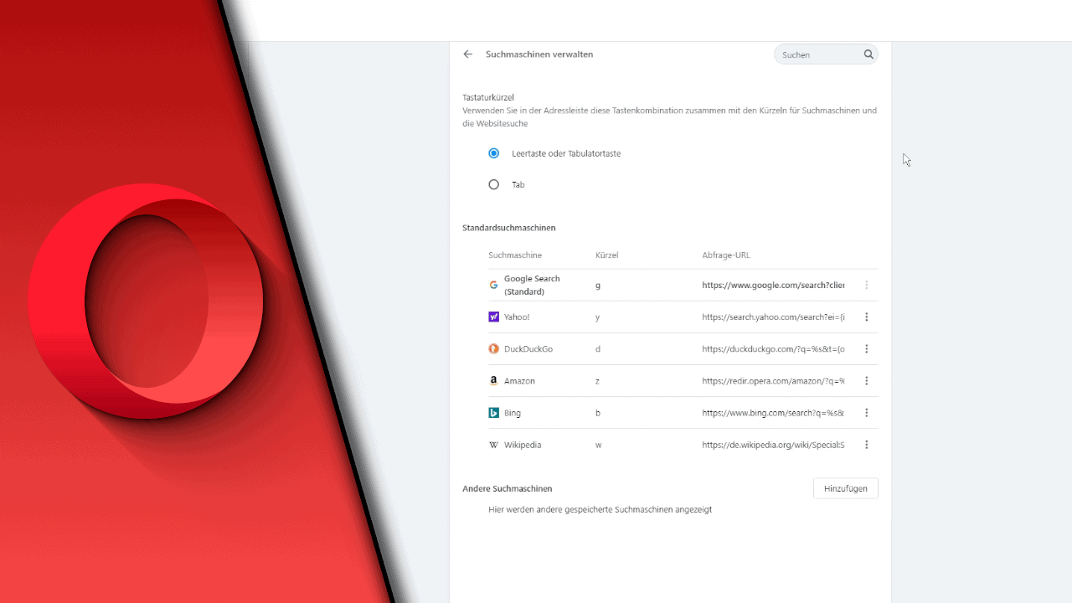Open the three-dot menu for Amazon

point(867,381)
